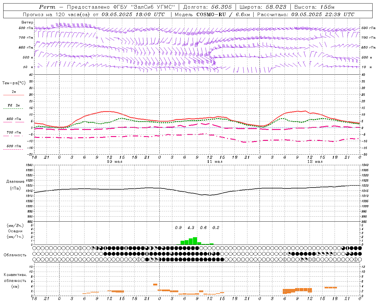Click the 10 мая date label

point(114,162)
